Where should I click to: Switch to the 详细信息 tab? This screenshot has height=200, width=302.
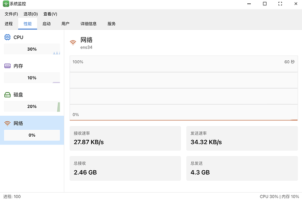coord(88,24)
